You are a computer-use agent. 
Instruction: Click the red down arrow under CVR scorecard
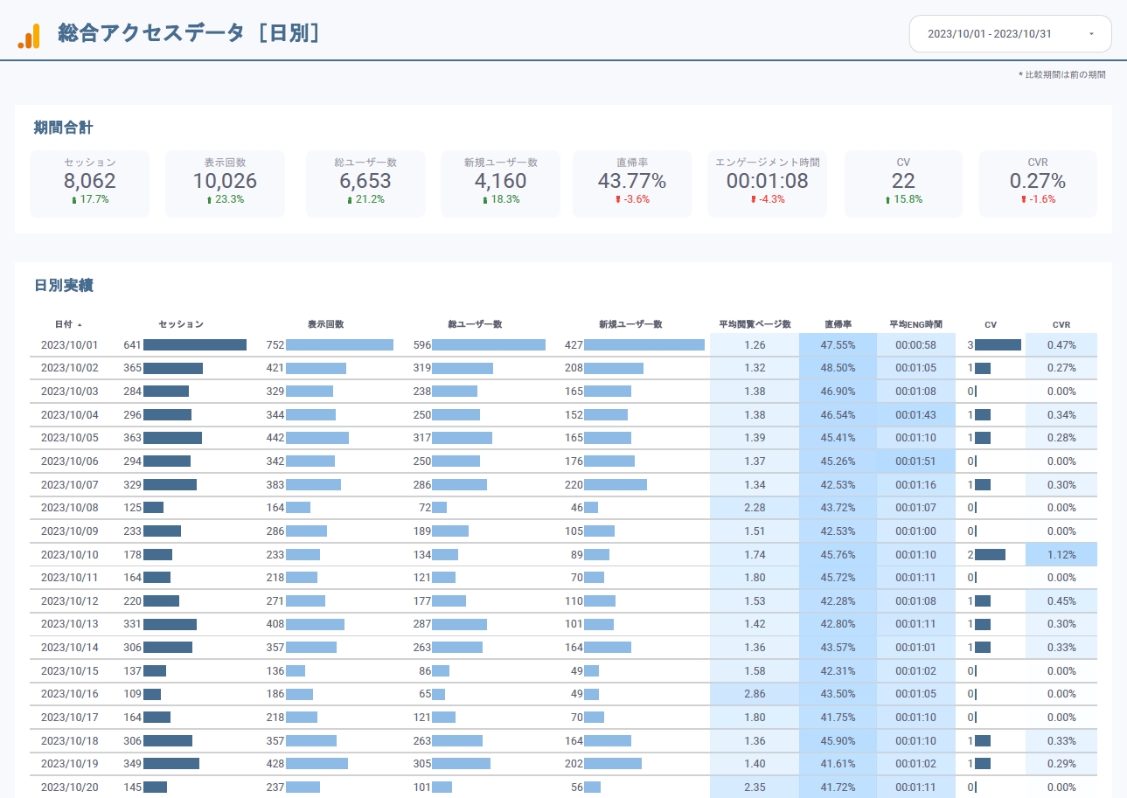click(x=1024, y=200)
